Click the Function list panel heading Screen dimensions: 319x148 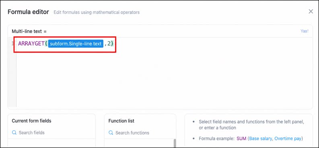point(121,121)
